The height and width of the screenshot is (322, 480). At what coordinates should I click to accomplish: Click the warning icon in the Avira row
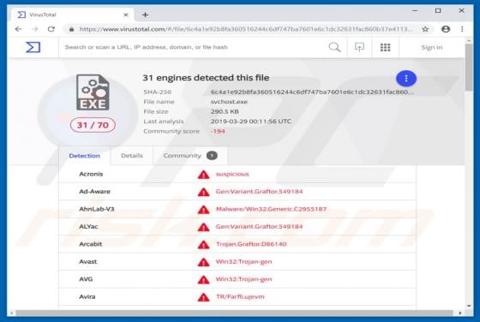204,297
